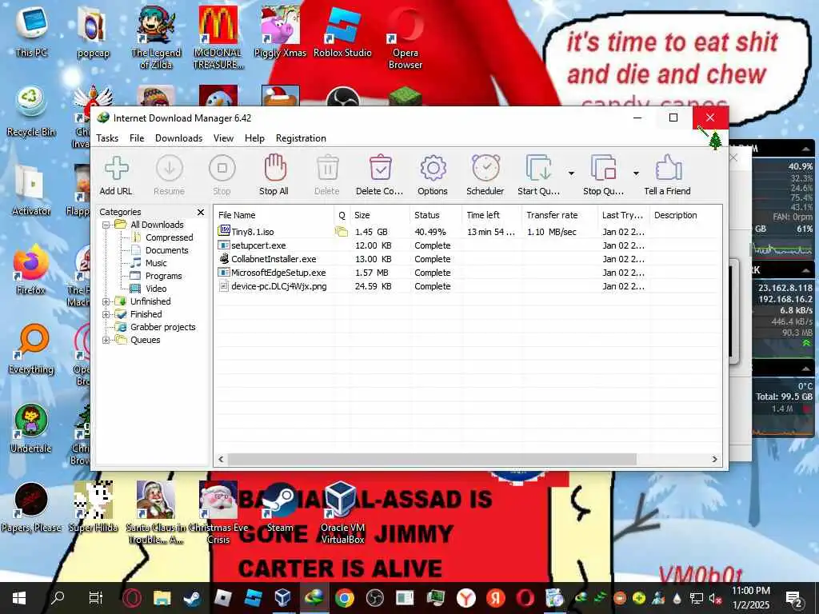Expand the Unfinished category node
Screen dimensions: 819x614
point(106,301)
